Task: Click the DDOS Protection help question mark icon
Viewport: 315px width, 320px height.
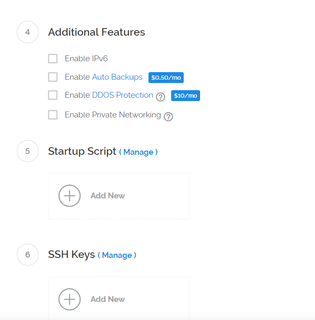Action: (x=160, y=97)
